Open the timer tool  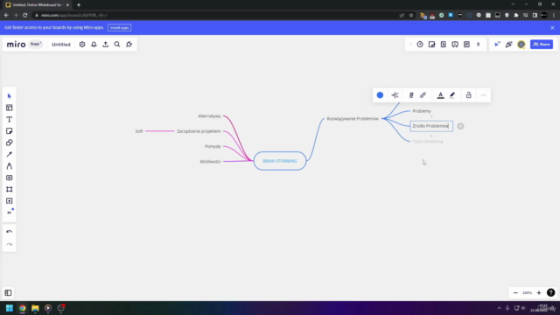point(420,45)
